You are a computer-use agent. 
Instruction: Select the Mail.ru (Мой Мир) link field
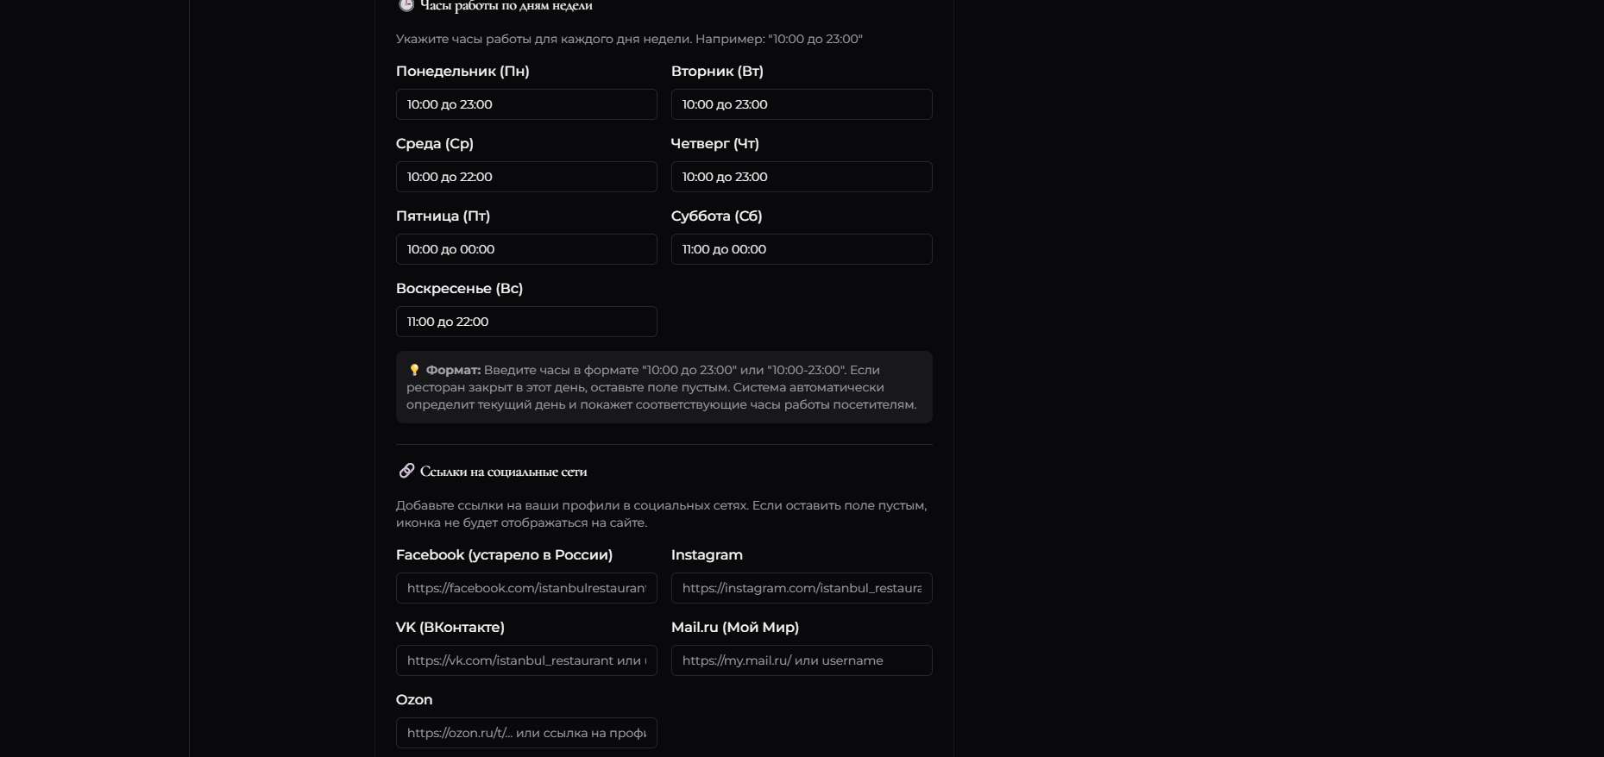[801, 660]
